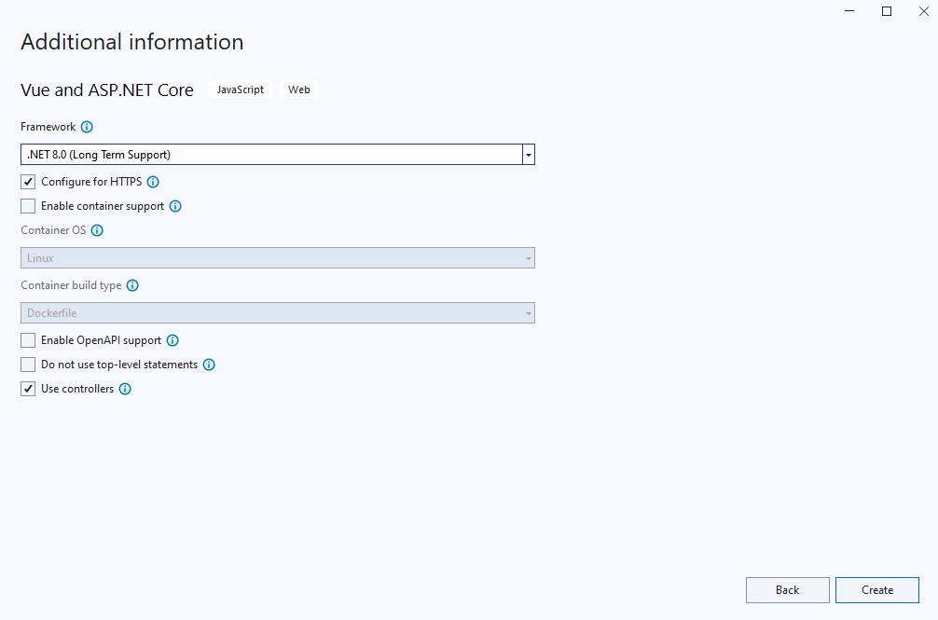Click the info icon beside Use controllers

125,389
